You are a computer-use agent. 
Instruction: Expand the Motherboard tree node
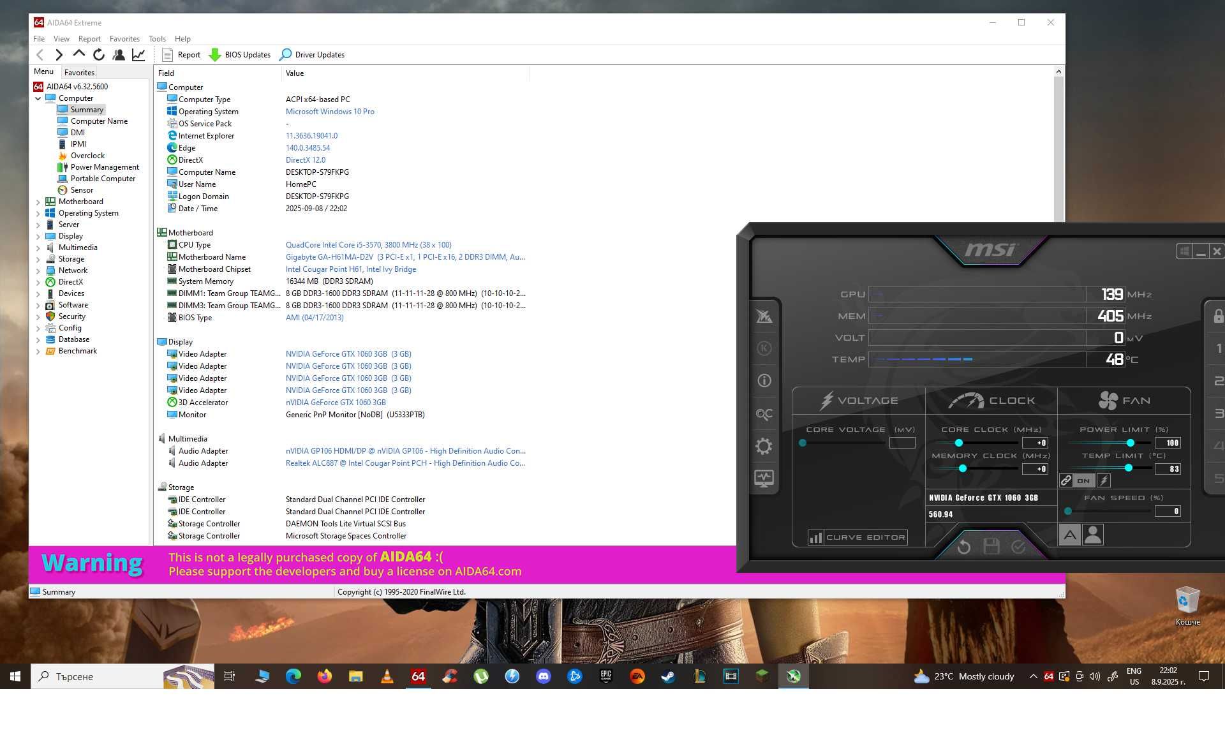pos(38,202)
